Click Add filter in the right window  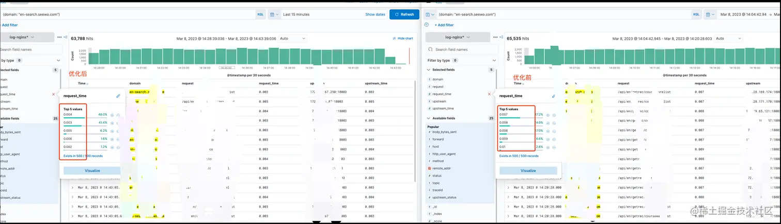pyautogui.click(x=444, y=25)
